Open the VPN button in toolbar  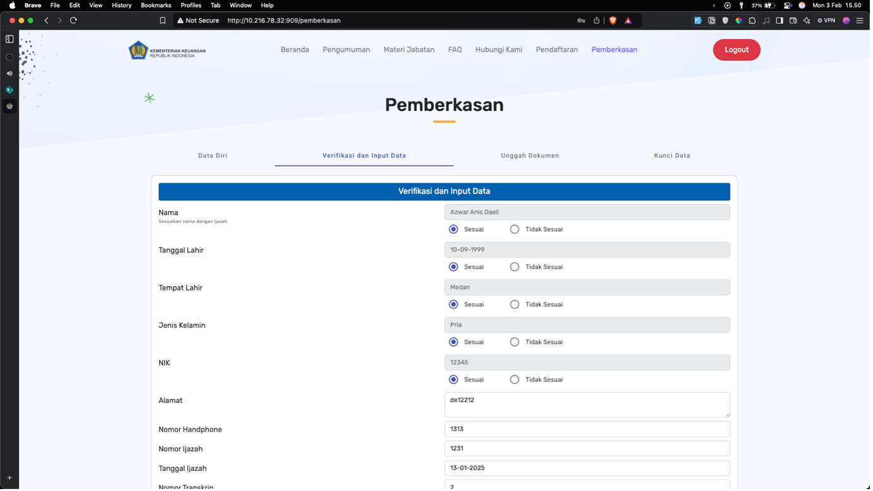(x=826, y=20)
